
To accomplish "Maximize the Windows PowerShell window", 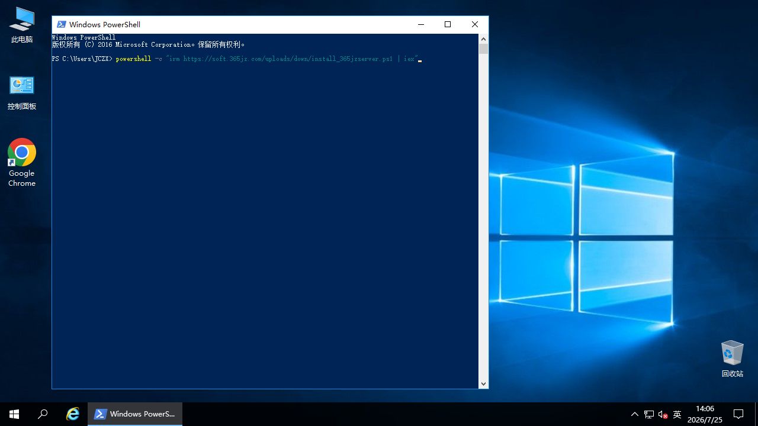I will click(x=448, y=24).
